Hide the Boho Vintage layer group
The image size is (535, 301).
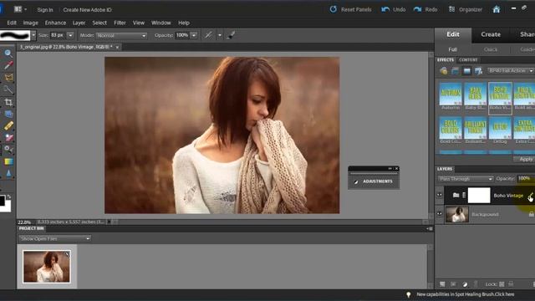click(439, 195)
